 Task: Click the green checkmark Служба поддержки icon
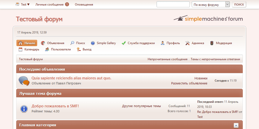(124, 43)
